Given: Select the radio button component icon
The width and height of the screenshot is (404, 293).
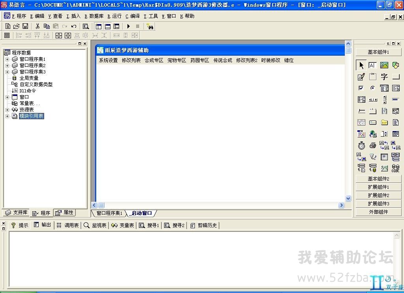Looking at the screenshot, I should coord(372,88).
